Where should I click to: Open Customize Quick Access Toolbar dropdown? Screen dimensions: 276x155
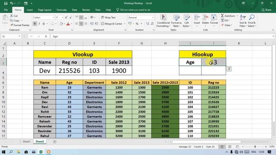click(x=31, y=3)
